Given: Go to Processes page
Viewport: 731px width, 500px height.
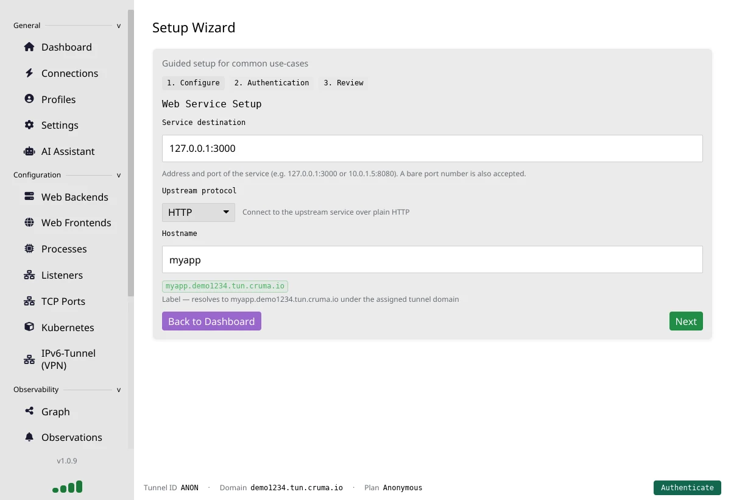Looking at the screenshot, I should click(x=64, y=249).
